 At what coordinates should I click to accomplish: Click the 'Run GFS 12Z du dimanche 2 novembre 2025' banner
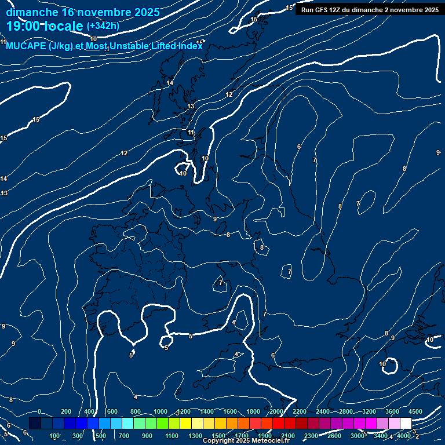pyautogui.click(x=370, y=10)
